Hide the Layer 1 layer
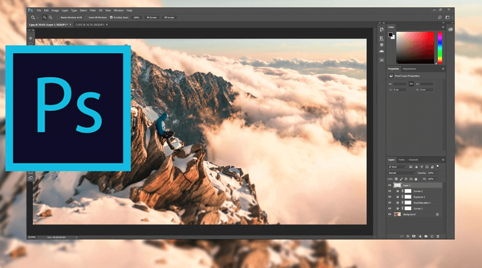This screenshot has height=268, width=482. click(390, 185)
